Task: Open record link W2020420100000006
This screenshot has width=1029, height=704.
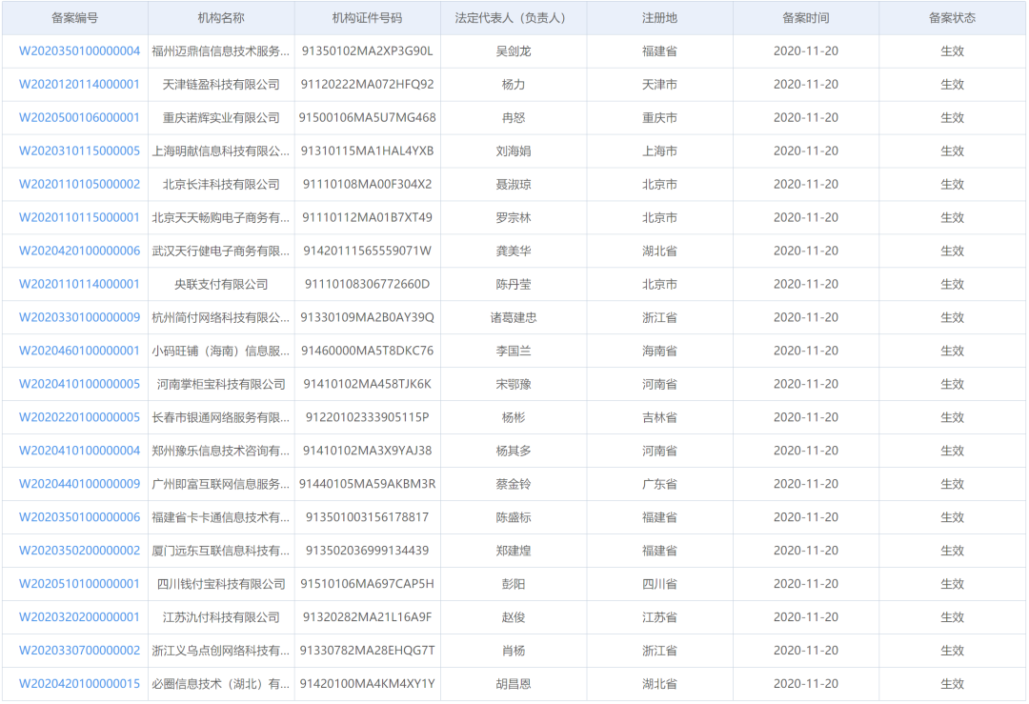Action: point(79,251)
